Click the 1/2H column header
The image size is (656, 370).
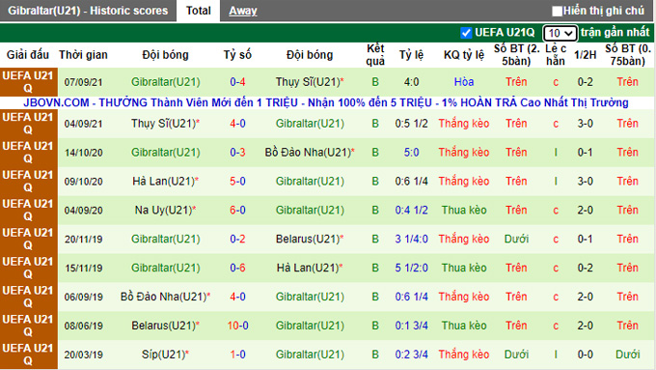click(585, 55)
